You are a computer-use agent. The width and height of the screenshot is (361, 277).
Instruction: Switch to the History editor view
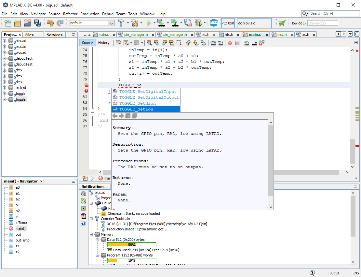coord(104,43)
